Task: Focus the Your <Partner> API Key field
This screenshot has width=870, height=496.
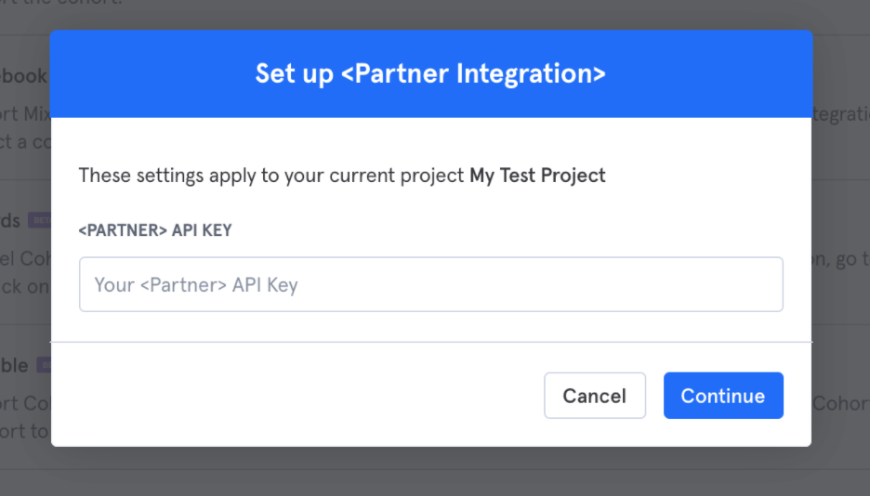Action: click(431, 284)
